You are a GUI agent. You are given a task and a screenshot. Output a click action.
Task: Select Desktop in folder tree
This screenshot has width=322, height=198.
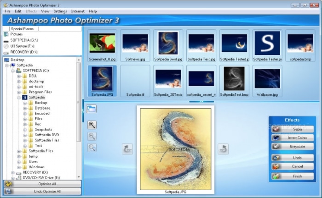[17, 60]
